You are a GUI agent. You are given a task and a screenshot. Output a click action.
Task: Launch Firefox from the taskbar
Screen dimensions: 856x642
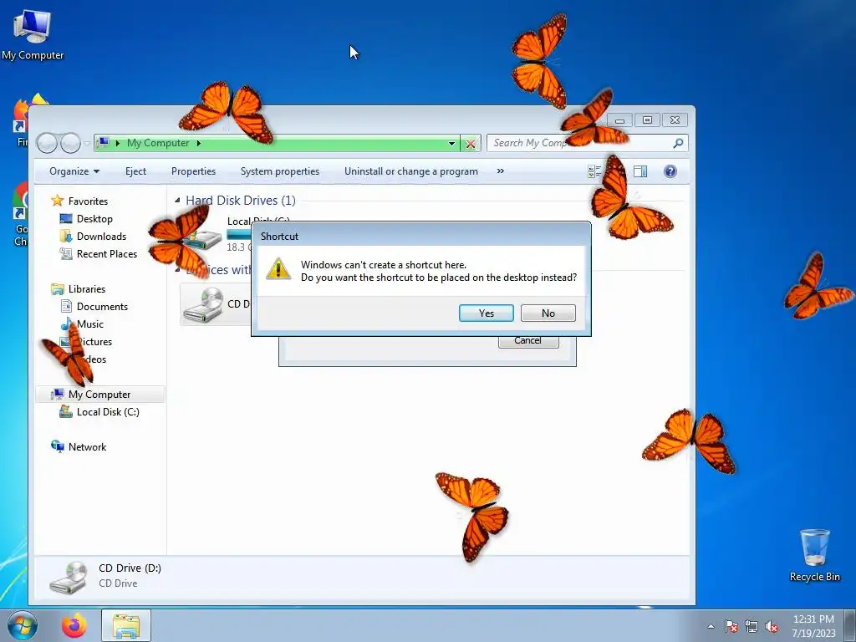point(74,625)
